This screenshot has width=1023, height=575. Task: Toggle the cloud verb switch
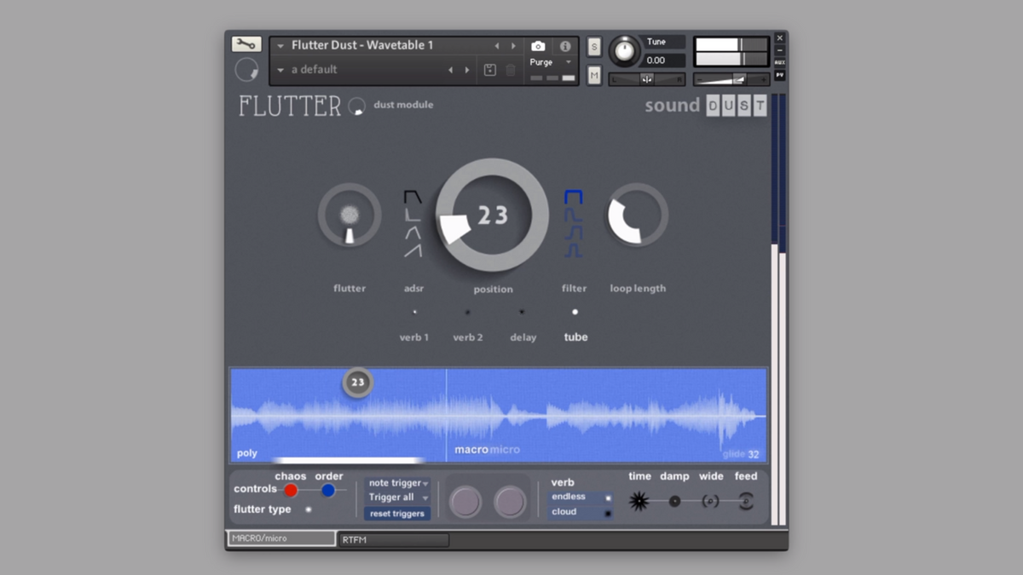[x=607, y=513]
